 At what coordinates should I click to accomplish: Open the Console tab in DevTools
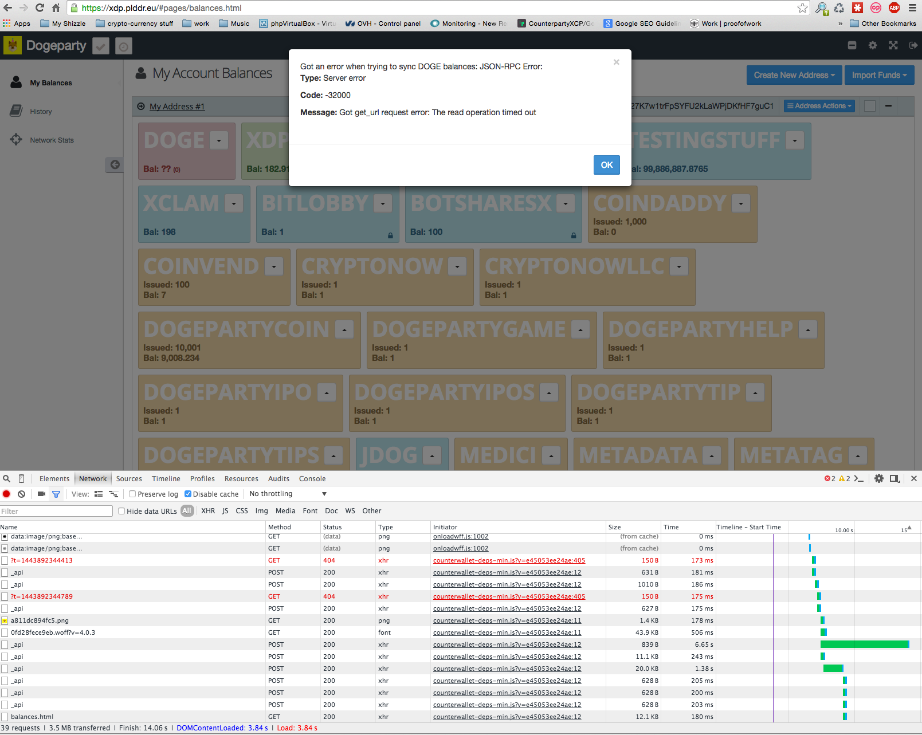(x=312, y=479)
